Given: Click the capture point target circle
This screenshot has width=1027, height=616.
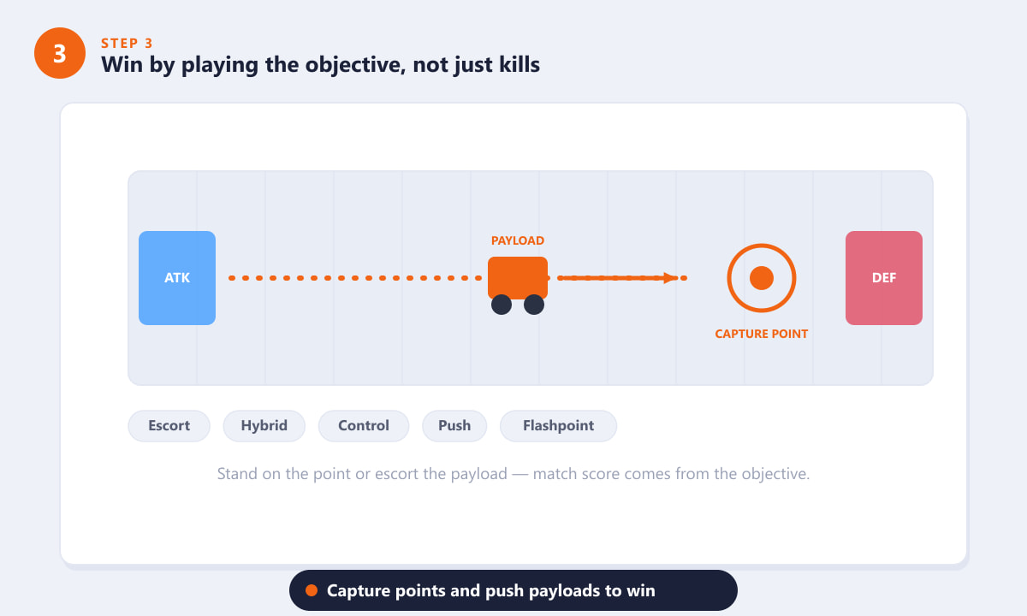Looking at the screenshot, I should pyautogui.click(x=762, y=278).
